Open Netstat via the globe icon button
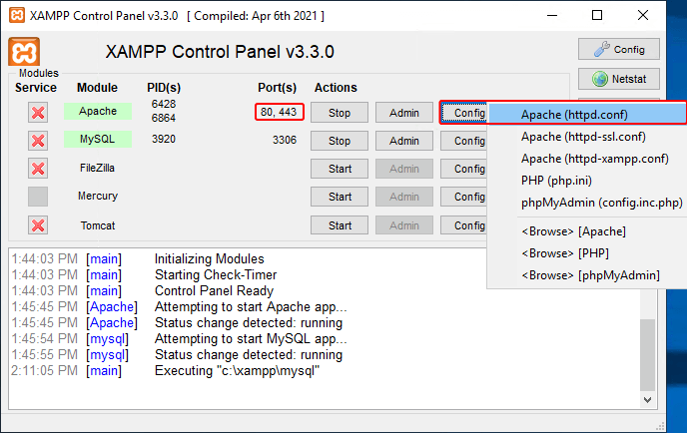The image size is (687, 433). pos(619,79)
